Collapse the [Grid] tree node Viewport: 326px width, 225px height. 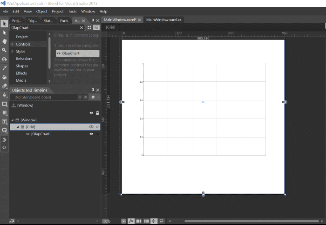[18, 127]
